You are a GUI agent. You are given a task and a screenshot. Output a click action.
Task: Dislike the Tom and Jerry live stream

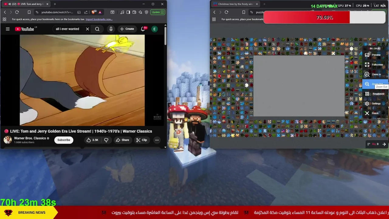coord(106,140)
